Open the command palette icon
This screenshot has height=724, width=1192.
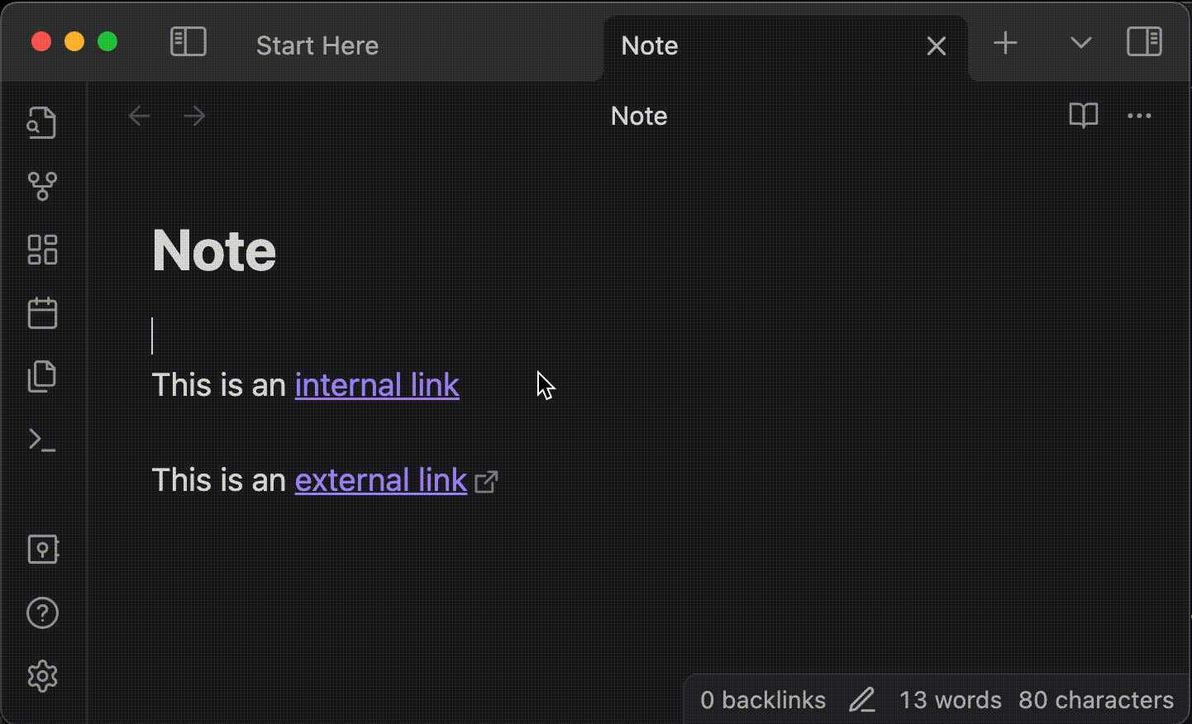coord(42,440)
